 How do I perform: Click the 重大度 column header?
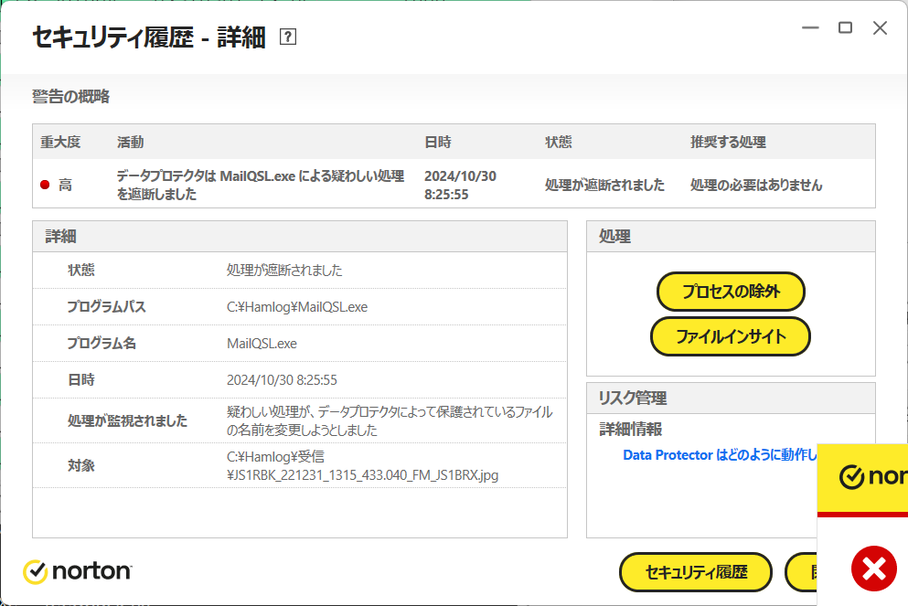[x=60, y=143]
